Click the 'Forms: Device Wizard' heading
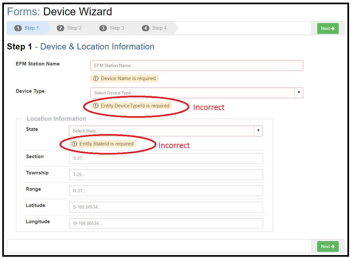 coord(59,12)
